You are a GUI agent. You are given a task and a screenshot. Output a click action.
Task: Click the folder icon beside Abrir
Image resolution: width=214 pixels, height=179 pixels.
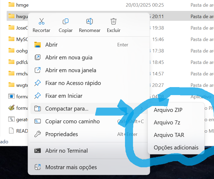click(x=38, y=44)
